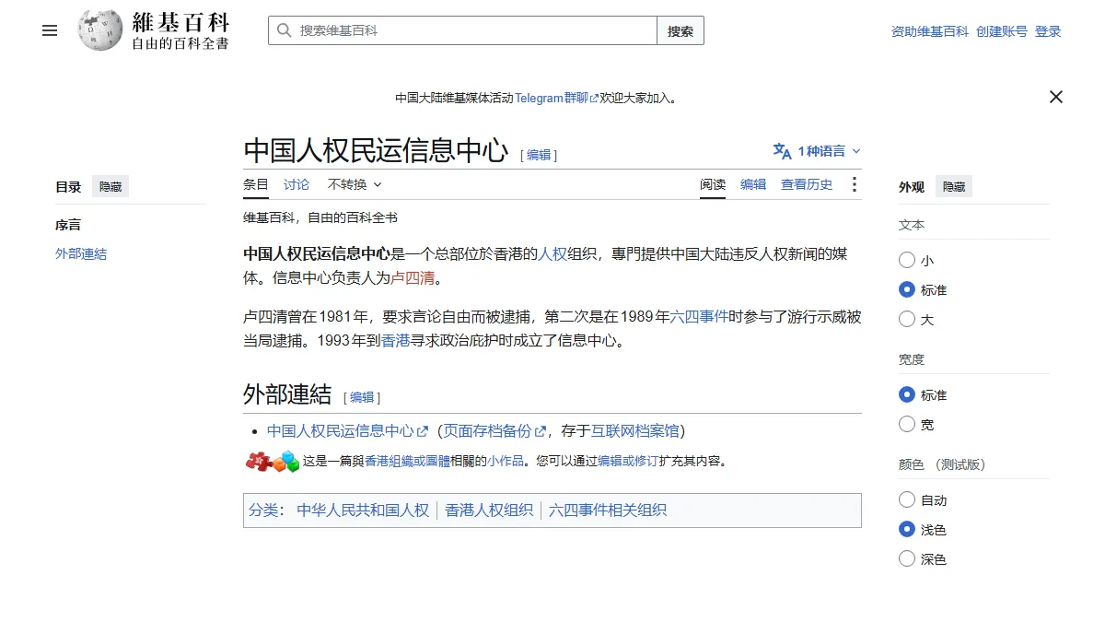
Task: Open the 六四事件 link
Action: tap(699, 317)
